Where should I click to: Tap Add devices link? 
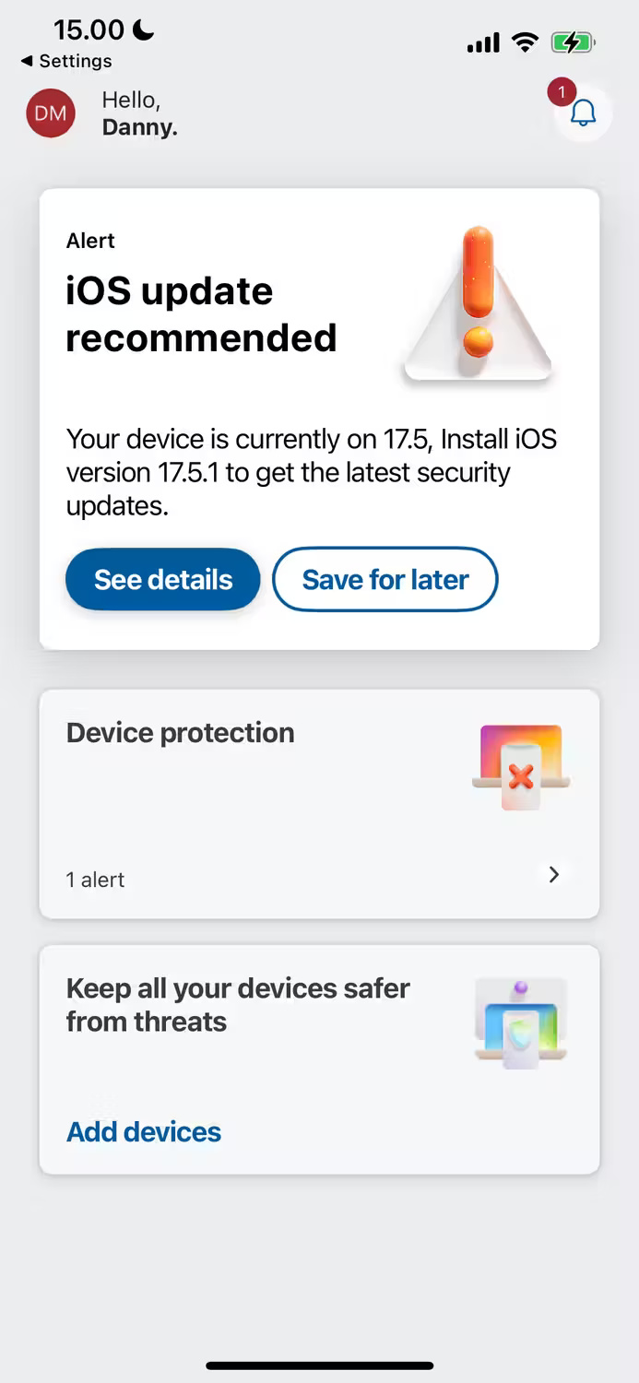click(144, 1132)
